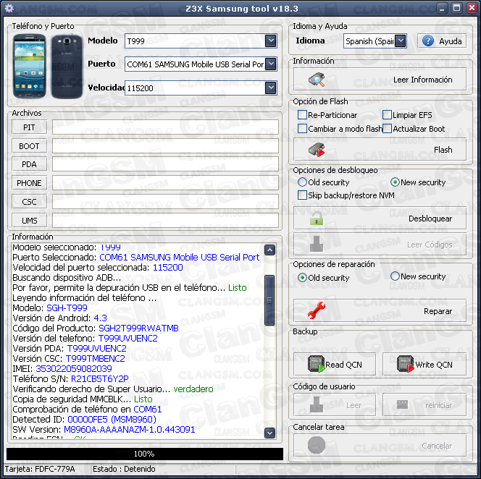The width and height of the screenshot is (481, 479).
Task: Click the CSC file path field
Action: point(165,202)
